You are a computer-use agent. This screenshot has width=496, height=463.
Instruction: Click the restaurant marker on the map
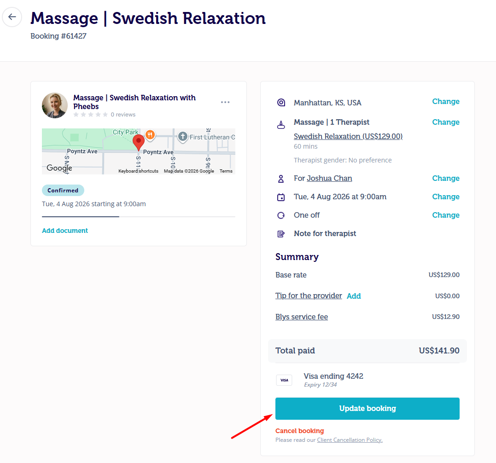click(x=150, y=135)
